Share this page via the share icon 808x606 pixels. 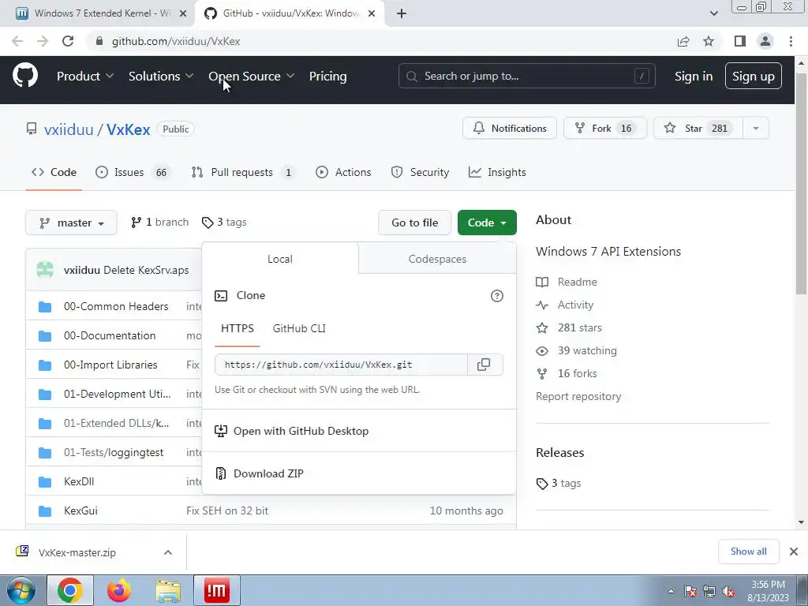[683, 41]
